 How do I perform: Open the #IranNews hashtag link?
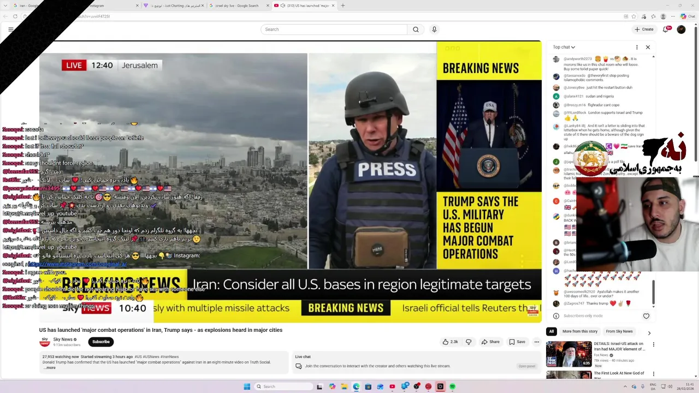pyautogui.click(x=169, y=357)
